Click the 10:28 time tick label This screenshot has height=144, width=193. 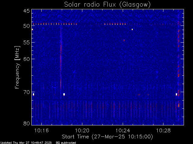[163, 130]
